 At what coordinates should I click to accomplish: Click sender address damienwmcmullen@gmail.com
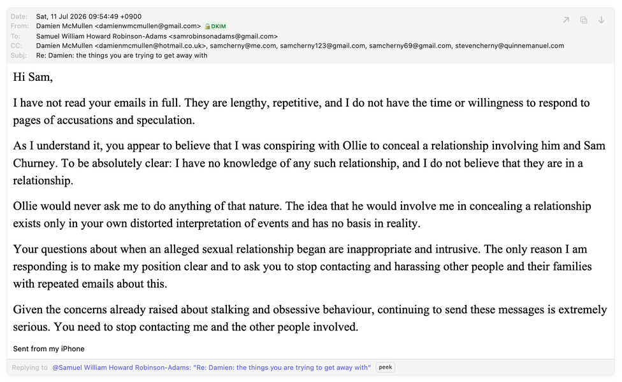[x=148, y=26]
